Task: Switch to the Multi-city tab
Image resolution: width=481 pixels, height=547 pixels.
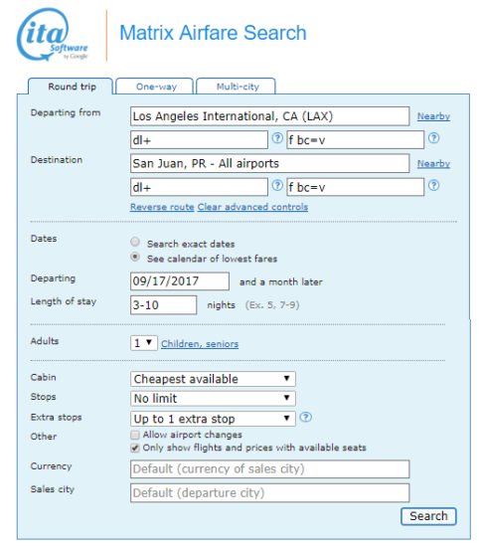Action: (236, 87)
